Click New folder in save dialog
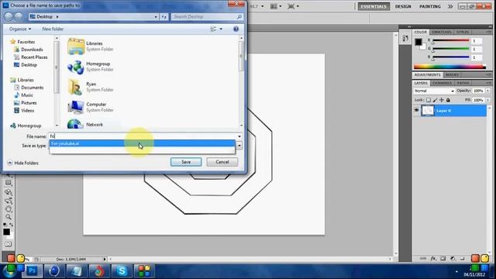The image size is (496, 279). [53, 29]
